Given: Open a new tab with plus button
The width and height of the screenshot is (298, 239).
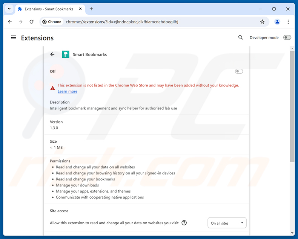Looking at the screenshot, I should click(x=91, y=9).
